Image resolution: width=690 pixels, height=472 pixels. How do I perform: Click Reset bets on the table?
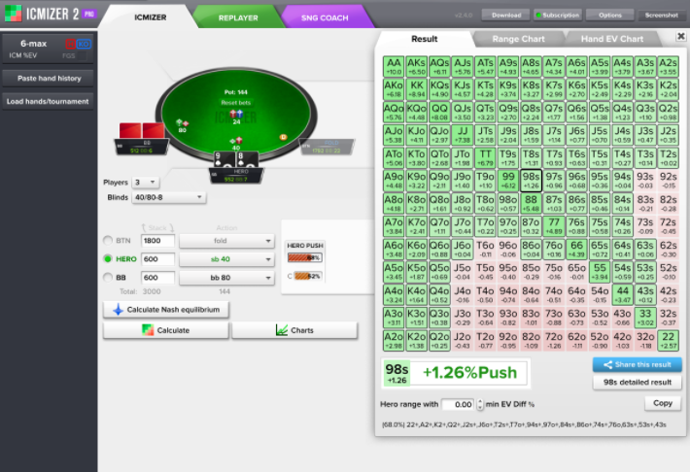click(236, 103)
